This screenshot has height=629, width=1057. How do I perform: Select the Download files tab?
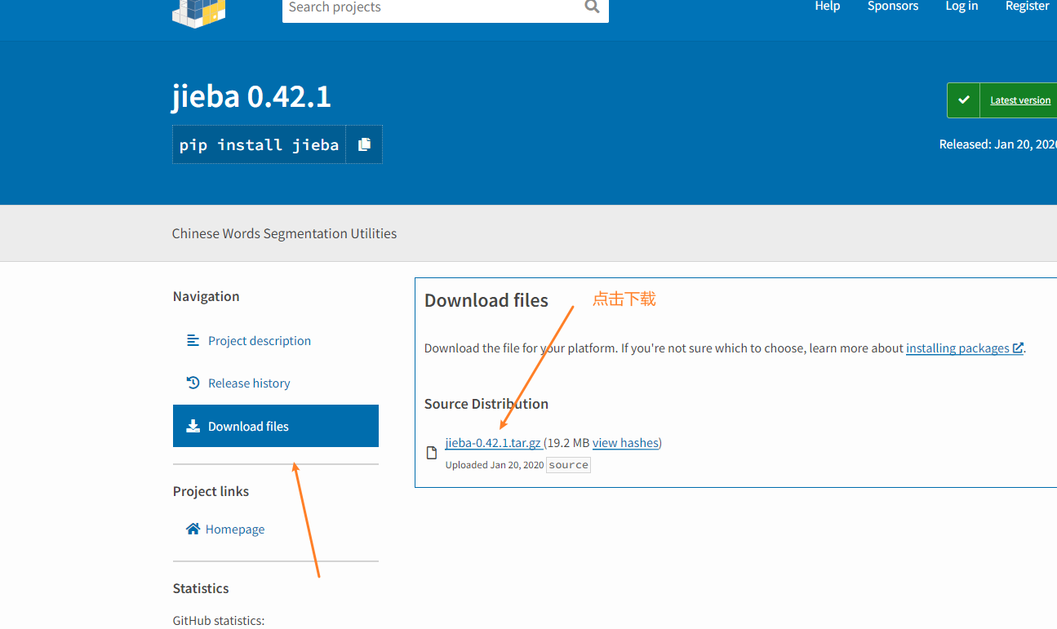(x=276, y=426)
